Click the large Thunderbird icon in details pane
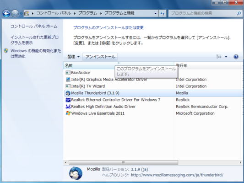This screenshot has width=244, height=183. coord(76,173)
